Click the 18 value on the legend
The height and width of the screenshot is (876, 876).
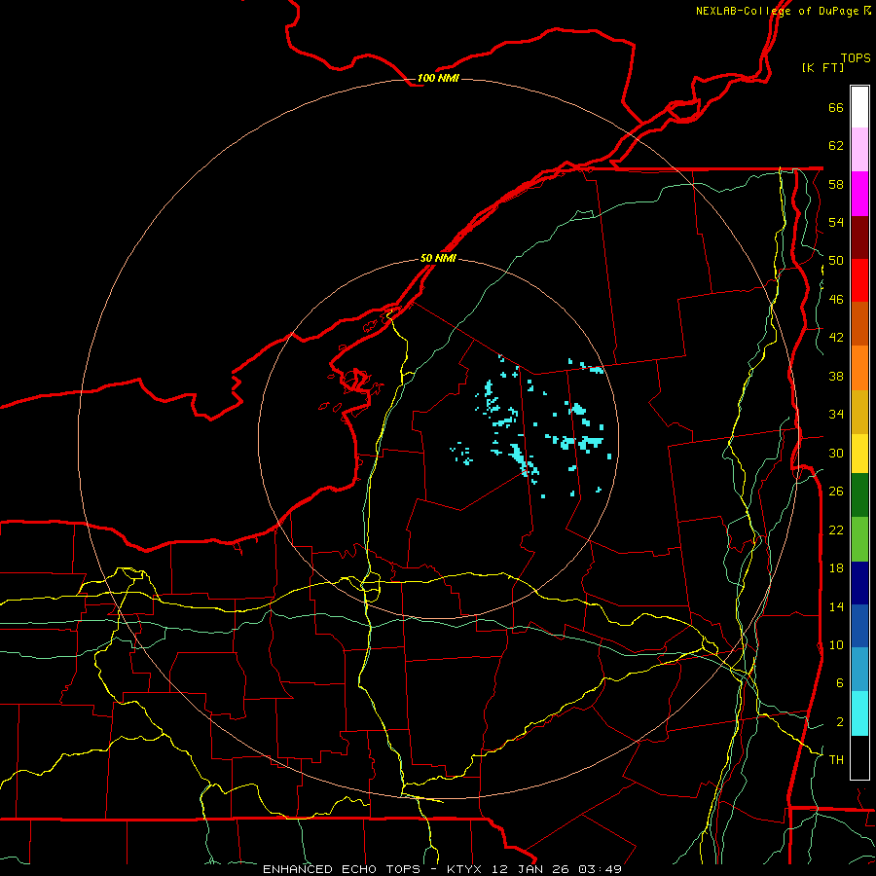(836, 568)
